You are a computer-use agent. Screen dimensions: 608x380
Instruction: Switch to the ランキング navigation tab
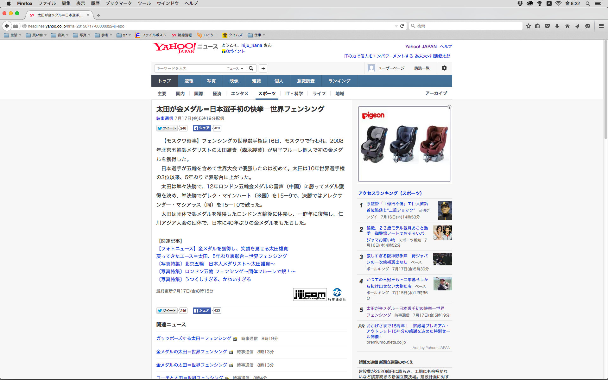click(x=339, y=81)
